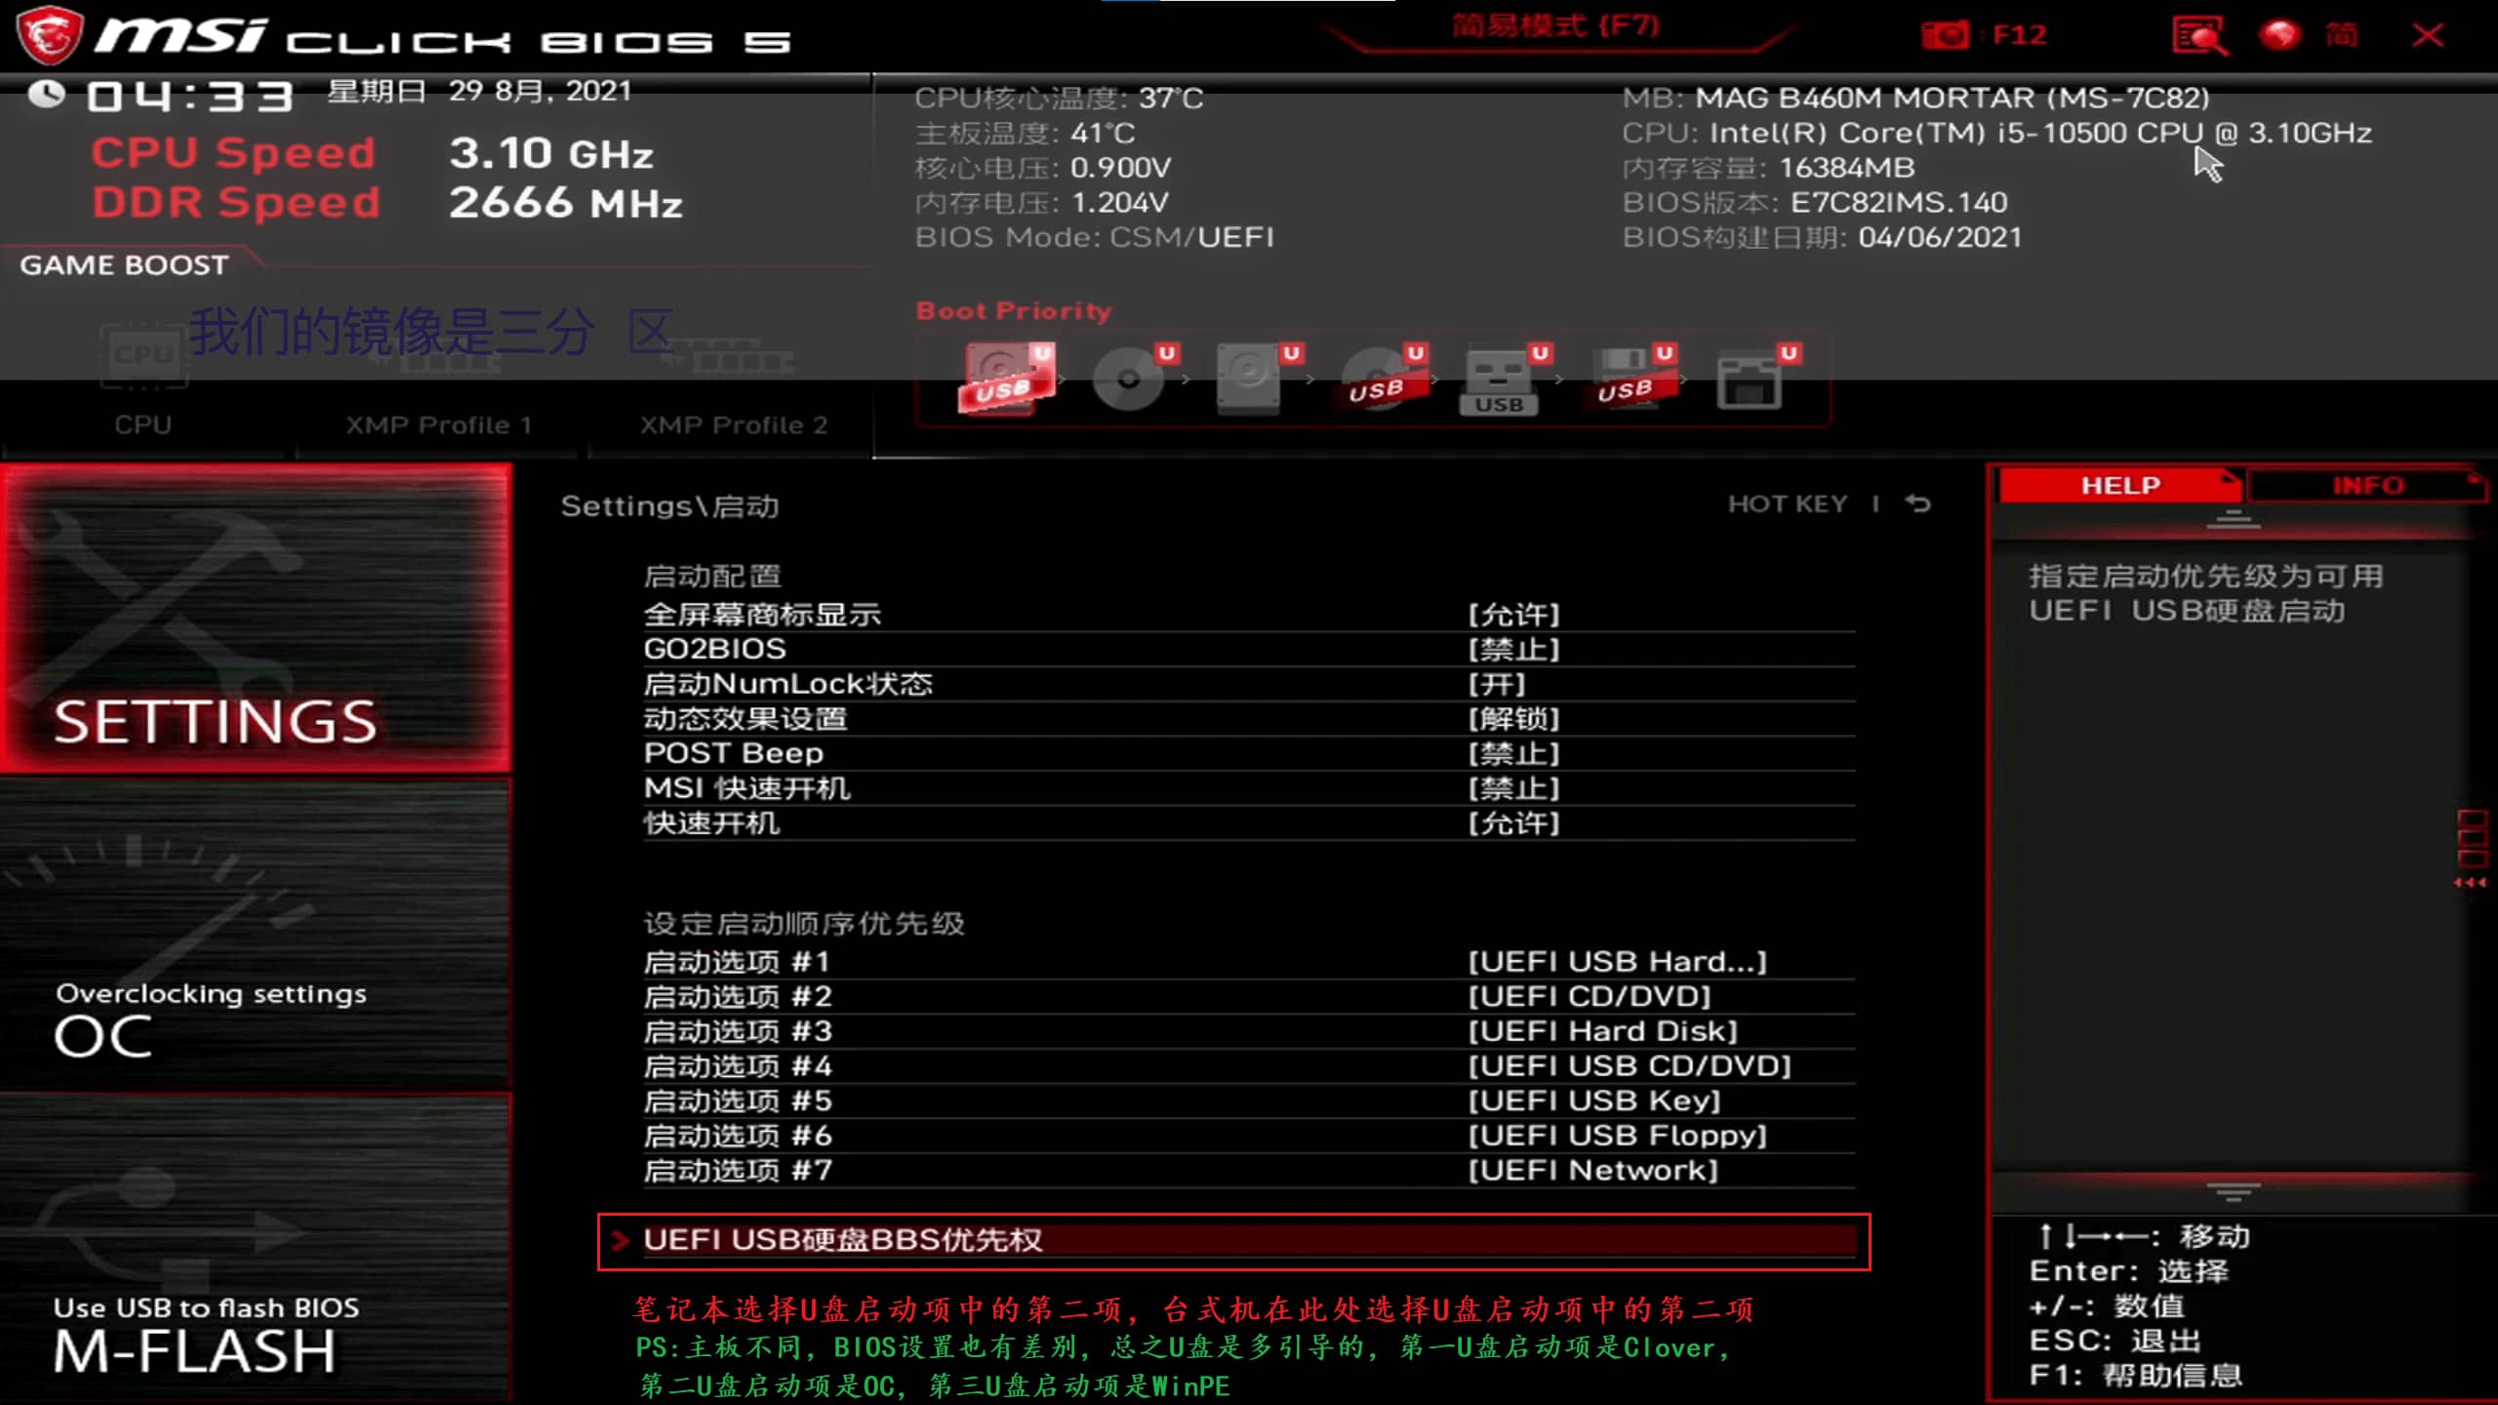Screen dimensions: 2498x1405
Task: Click the CD/DVD disc boot priority icon
Action: pyautogui.click(x=1129, y=379)
